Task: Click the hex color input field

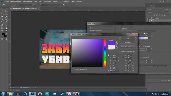Action: (114, 71)
